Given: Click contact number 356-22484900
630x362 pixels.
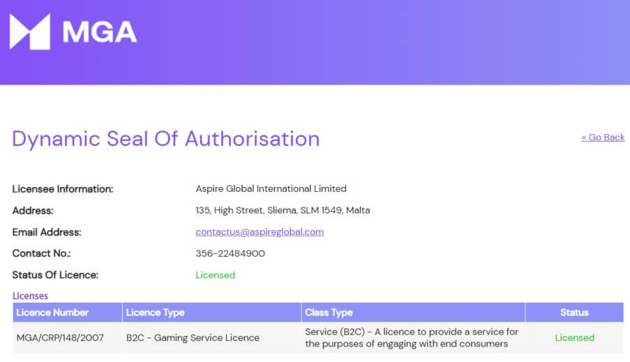Looking at the screenshot, I should (230, 253).
